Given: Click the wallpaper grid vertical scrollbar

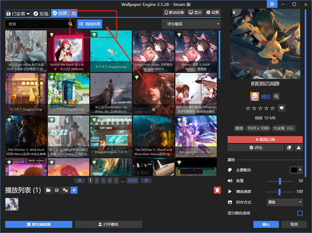Looking at the screenshot, I should (219, 55).
